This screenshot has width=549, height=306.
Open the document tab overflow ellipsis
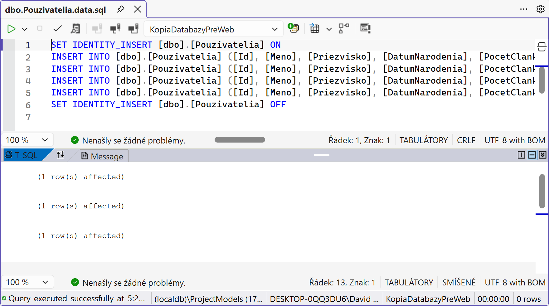(x=524, y=9)
